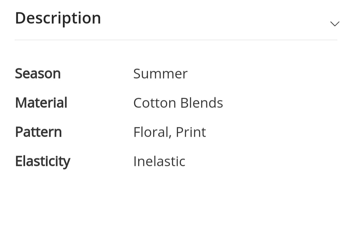Select the Material attribute label
The width and height of the screenshot is (352, 251).
pos(41,103)
